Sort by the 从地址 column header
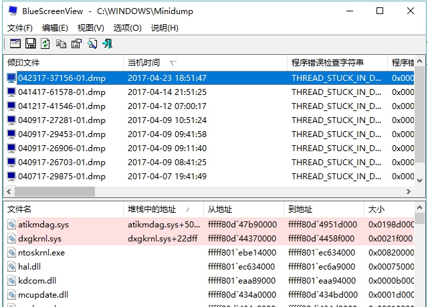 click(x=243, y=209)
